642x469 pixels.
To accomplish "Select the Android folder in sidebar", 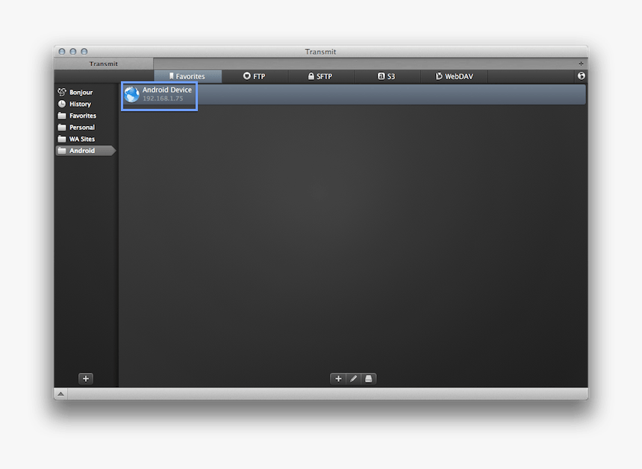I will 86,151.
